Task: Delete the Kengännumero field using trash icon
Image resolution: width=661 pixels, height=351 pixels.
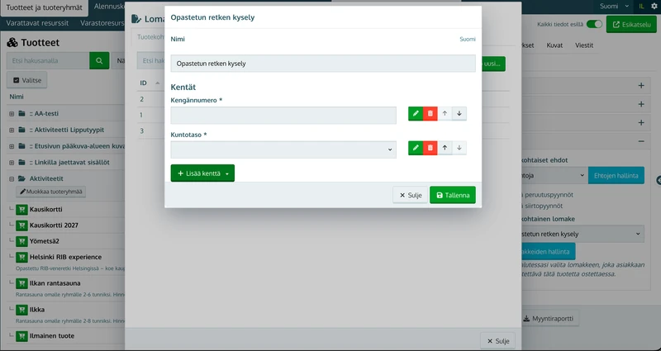Action: tap(430, 113)
